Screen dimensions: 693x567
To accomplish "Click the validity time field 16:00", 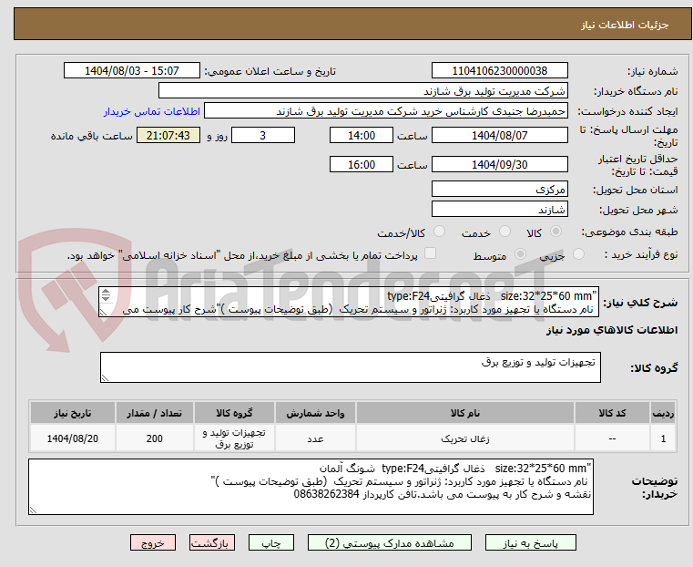I will (362, 164).
